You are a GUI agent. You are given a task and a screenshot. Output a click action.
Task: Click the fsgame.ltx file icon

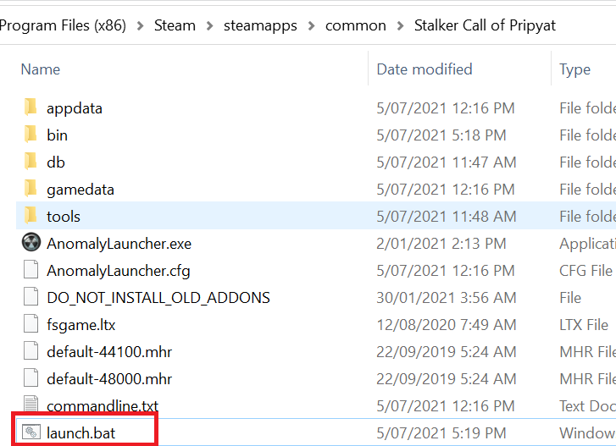[x=31, y=325]
